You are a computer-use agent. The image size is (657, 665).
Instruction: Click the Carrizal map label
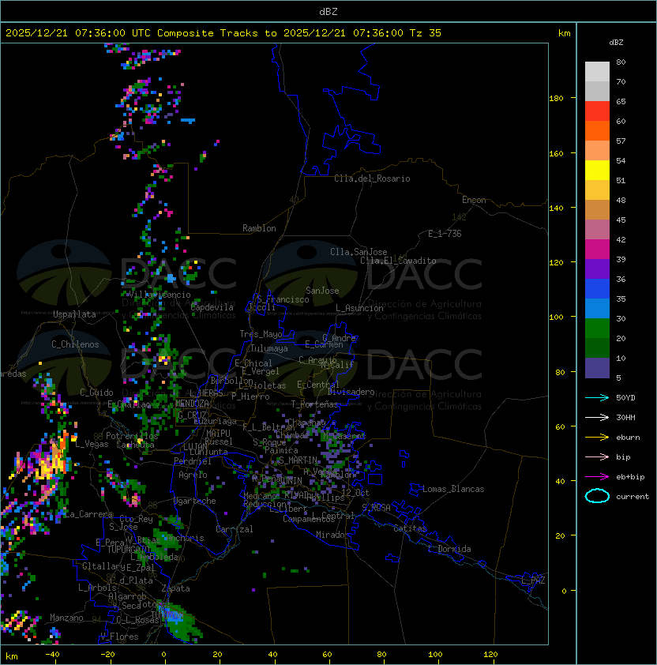coord(234,529)
